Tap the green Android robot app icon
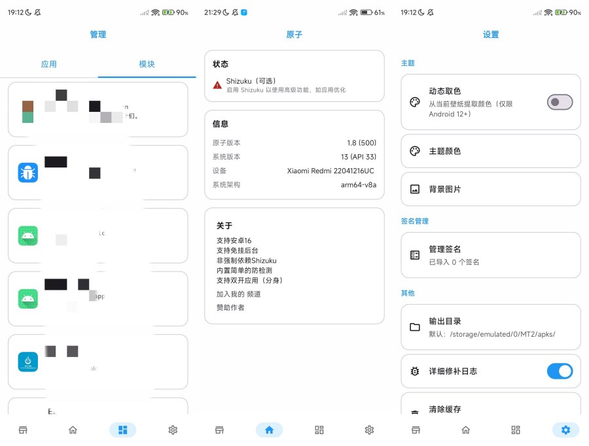This screenshot has width=589, height=446. [27, 235]
